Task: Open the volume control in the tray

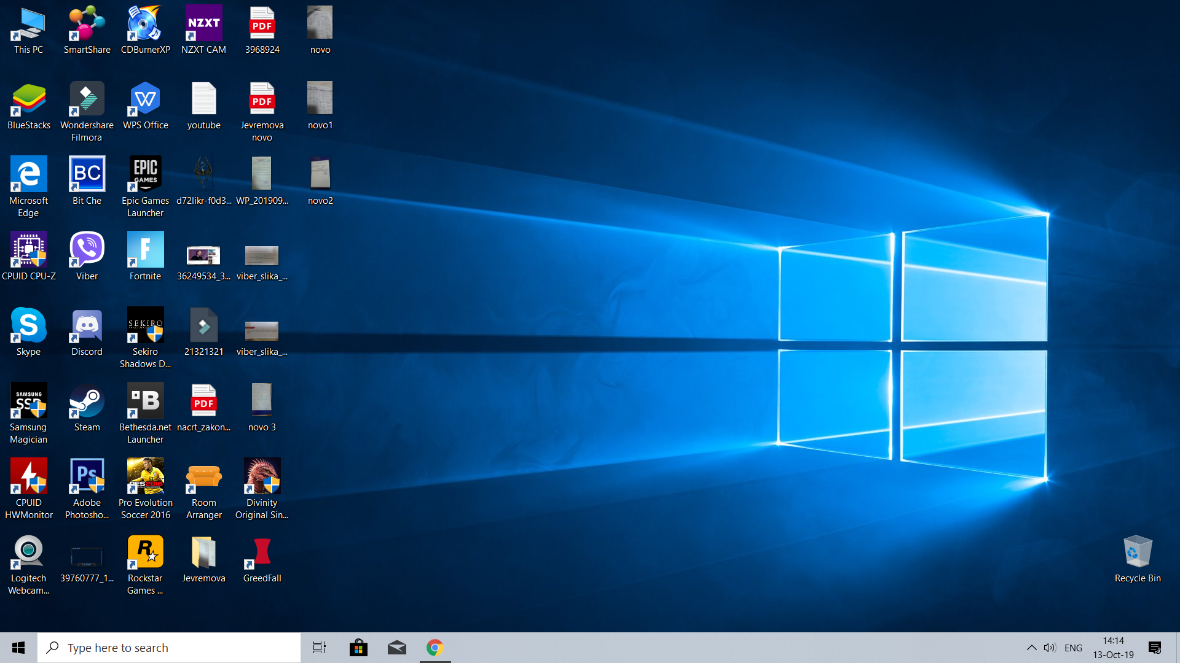Action: pos(1050,648)
